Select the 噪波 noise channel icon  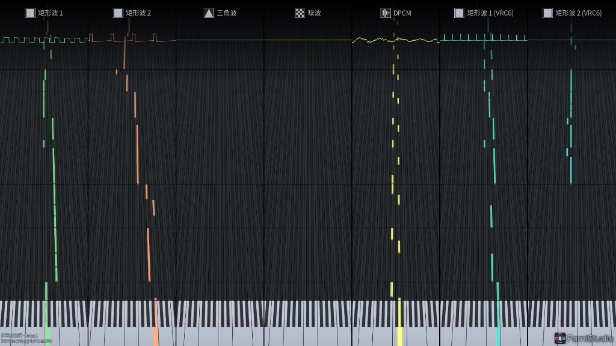tap(300, 13)
